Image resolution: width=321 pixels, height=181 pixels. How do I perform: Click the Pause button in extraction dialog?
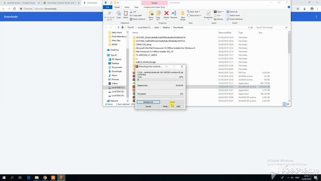click(173, 102)
